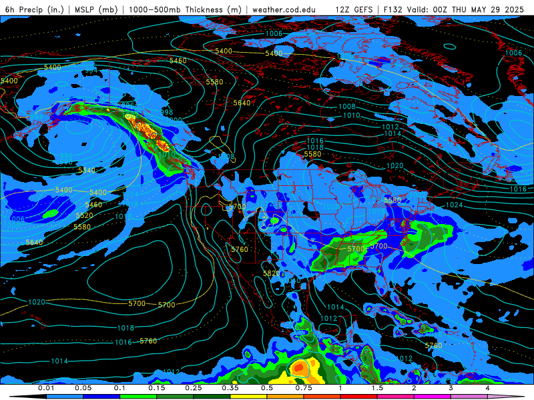Viewport: 534px width, 400px height.
Task: Click the '0.75' legend value
Action: point(304,388)
